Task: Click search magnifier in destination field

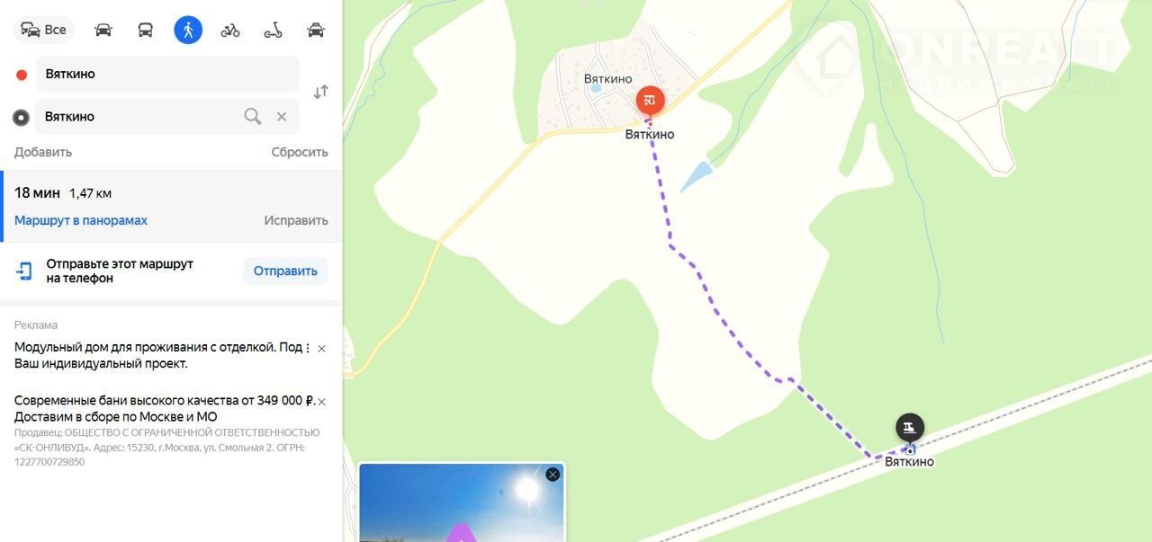Action: pyautogui.click(x=253, y=116)
